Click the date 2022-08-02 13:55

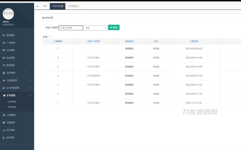tap(194, 85)
